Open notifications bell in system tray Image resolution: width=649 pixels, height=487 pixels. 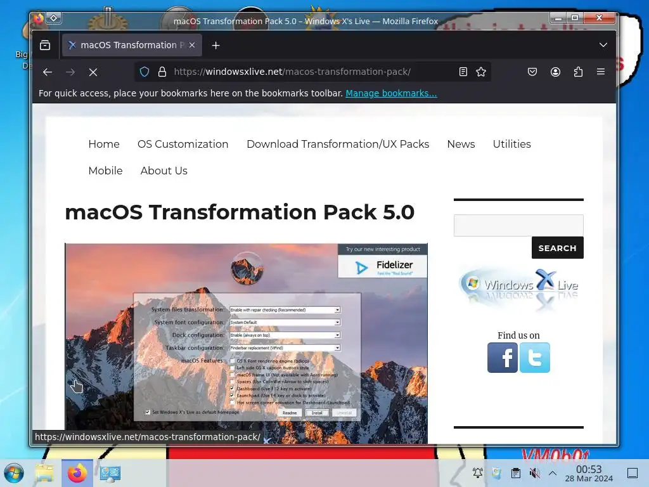478,473
